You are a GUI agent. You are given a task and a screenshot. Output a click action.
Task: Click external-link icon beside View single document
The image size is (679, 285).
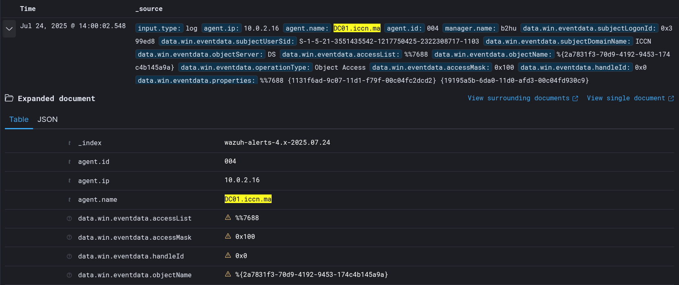coord(671,99)
